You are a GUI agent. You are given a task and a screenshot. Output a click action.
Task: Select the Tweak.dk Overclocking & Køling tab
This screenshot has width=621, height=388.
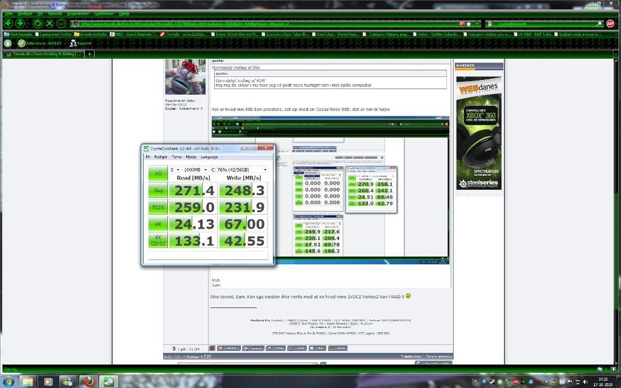click(44, 54)
